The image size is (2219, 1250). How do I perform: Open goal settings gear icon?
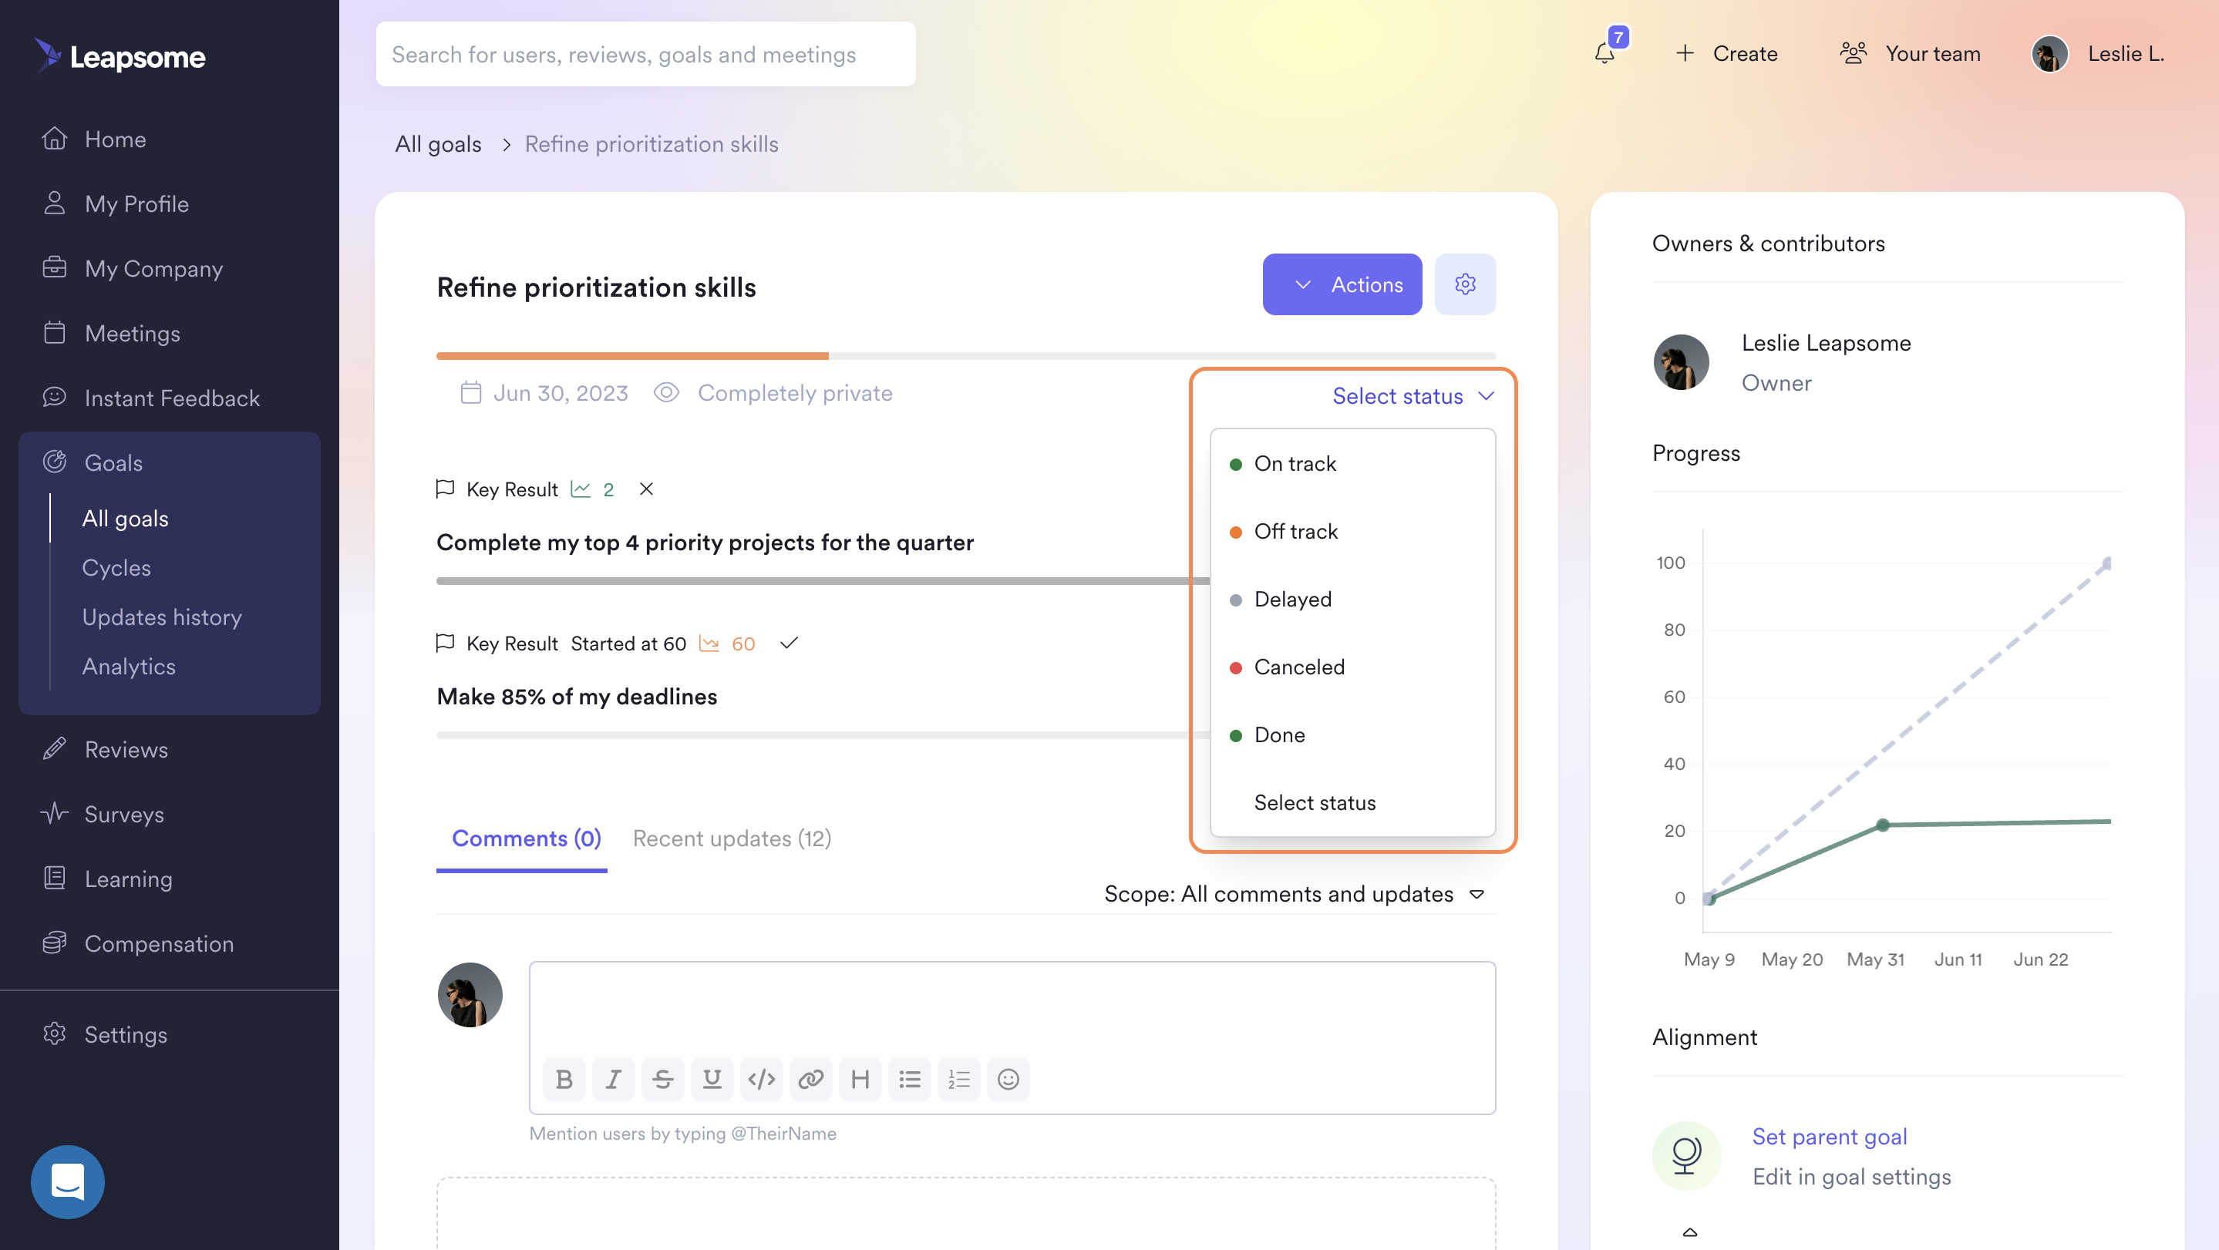1465,284
